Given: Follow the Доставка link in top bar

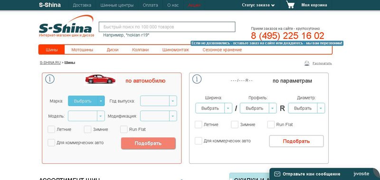Looking at the screenshot, I should coord(82,5).
